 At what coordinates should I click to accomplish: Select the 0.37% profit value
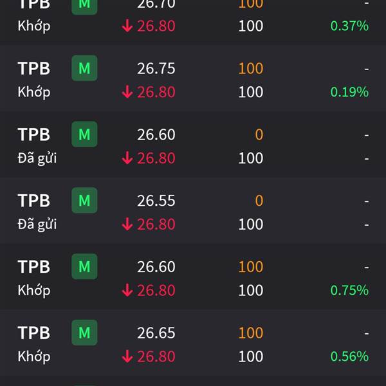pos(349,26)
